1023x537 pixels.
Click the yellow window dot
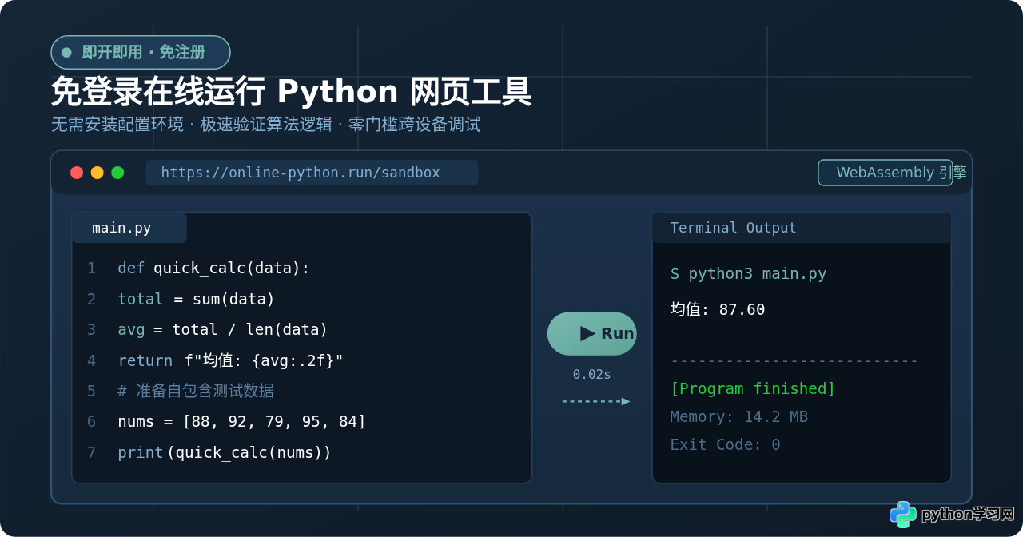pos(98,173)
